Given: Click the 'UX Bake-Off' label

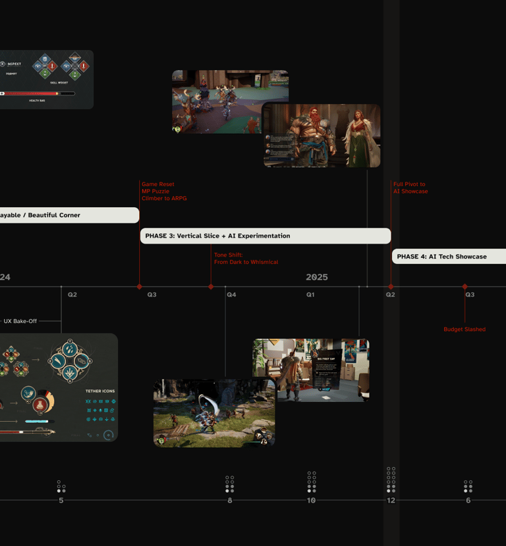Looking at the screenshot, I should (x=20, y=321).
